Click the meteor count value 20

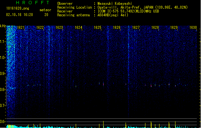(46, 15)
